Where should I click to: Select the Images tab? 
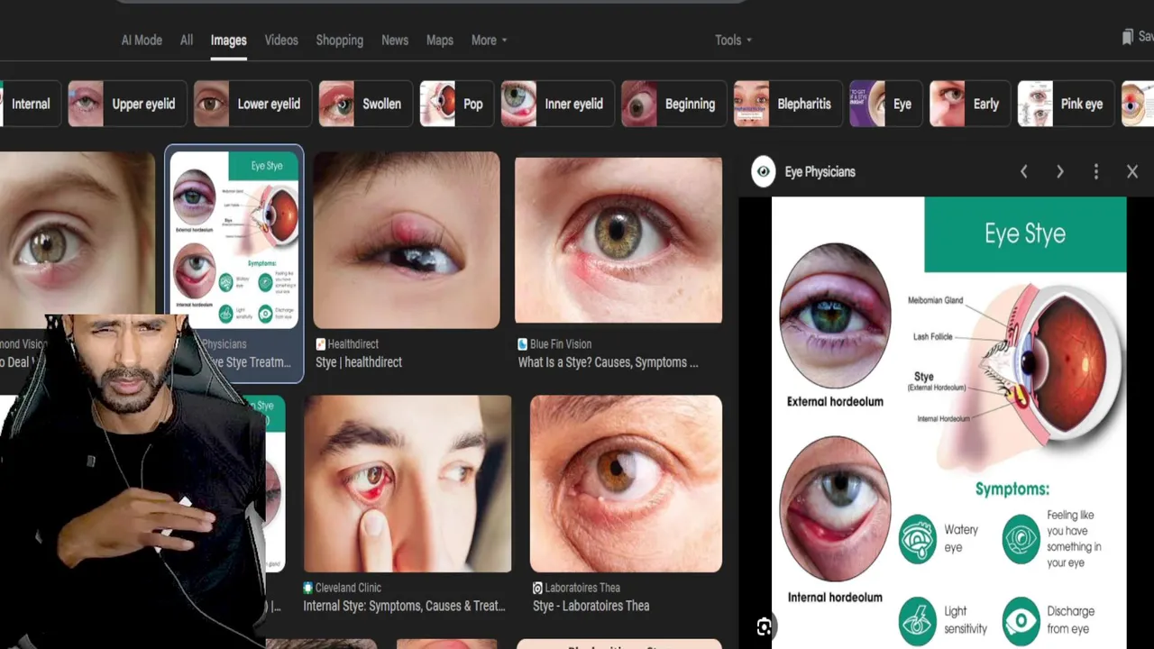click(x=229, y=41)
